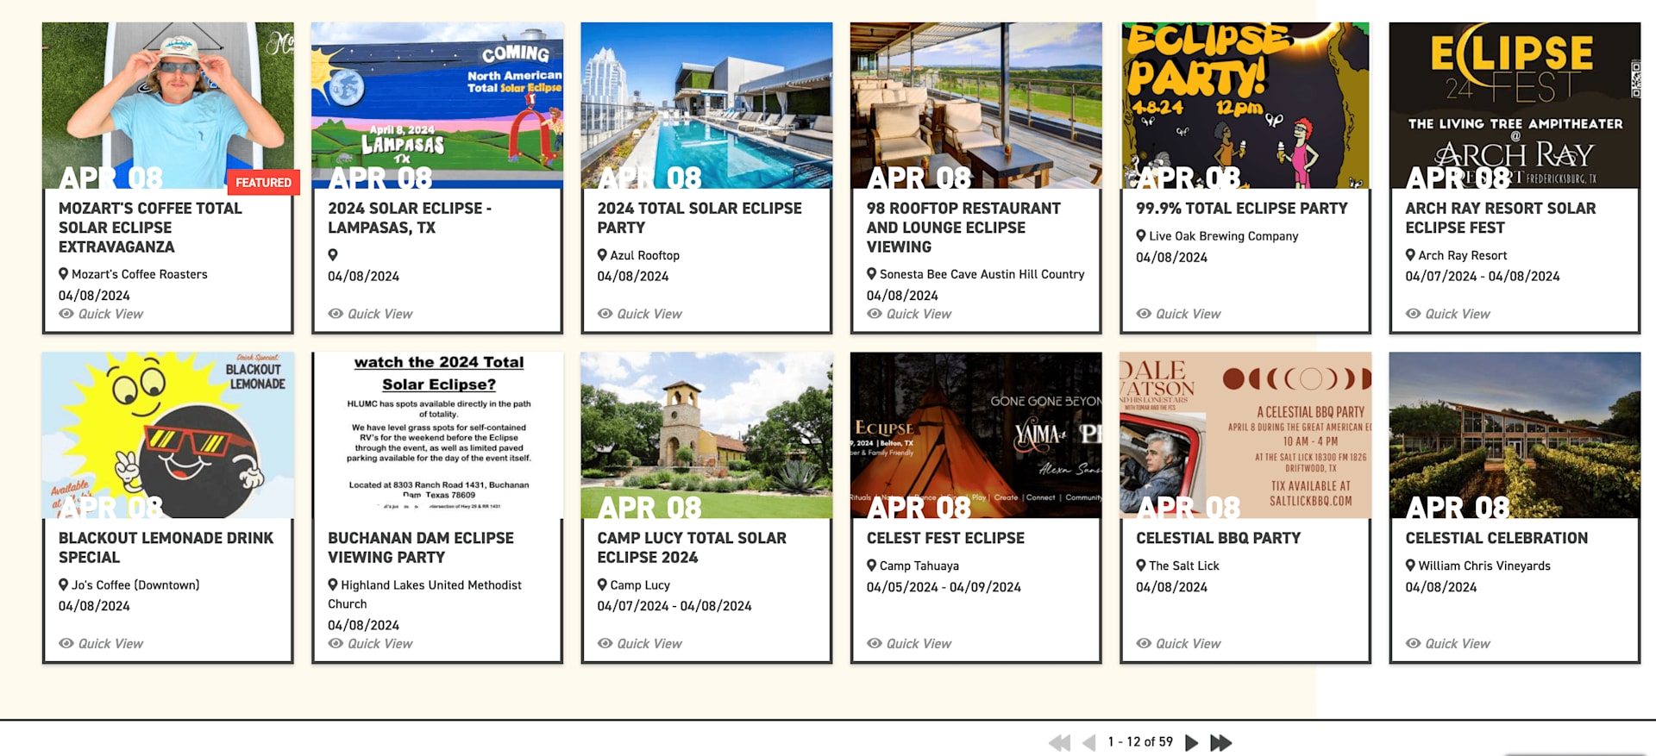Open Buchanan Dam Eclipse Viewing Party title
Viewport: 1656px width, 756px height.
[420, 547]
